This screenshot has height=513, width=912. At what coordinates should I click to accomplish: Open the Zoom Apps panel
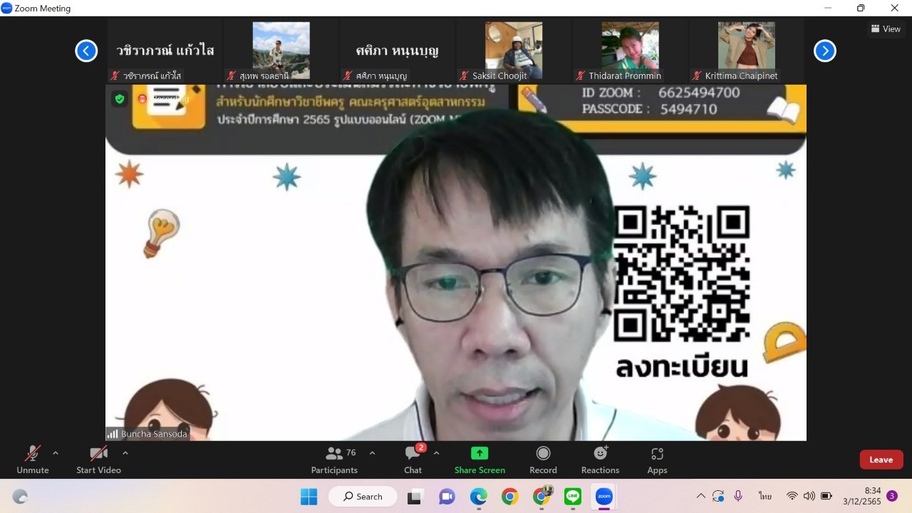tap(657, 460)
